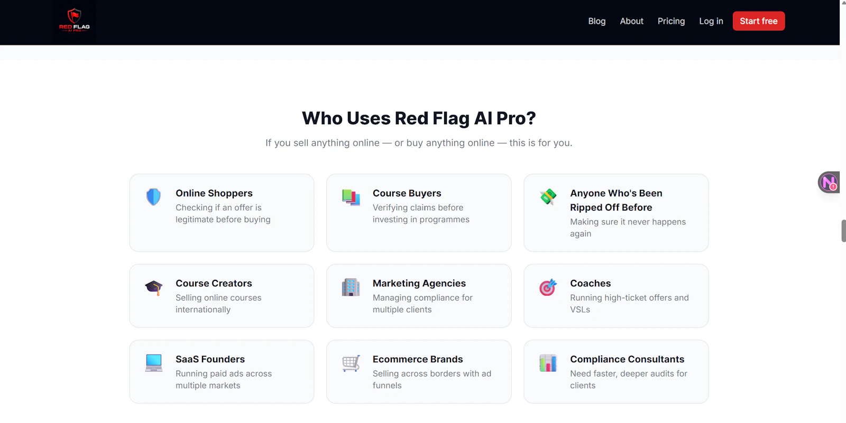Click the laptop icon for SaaS Founders
Viewport: 846px width, 423px height.
(x=154, y=363)
